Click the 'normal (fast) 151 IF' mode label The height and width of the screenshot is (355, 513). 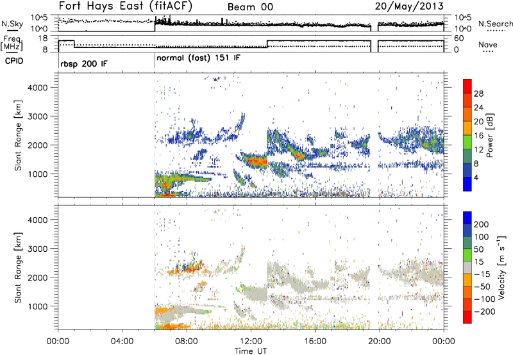198,58
